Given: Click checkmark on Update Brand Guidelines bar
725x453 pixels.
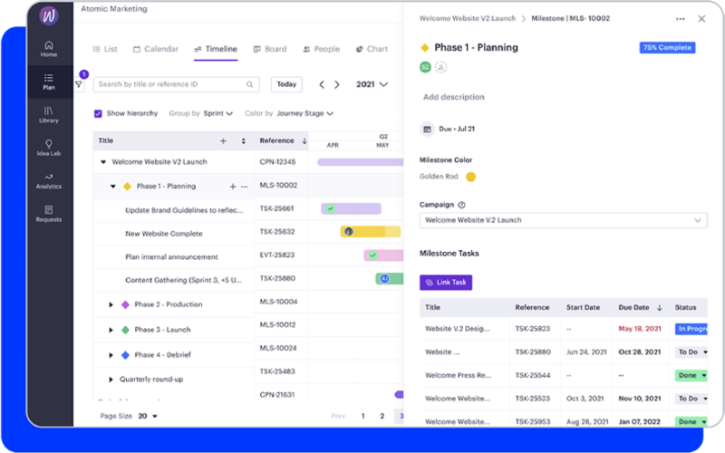Looking at the screenshot, I should pyautogui.click(x=330, y=208).
